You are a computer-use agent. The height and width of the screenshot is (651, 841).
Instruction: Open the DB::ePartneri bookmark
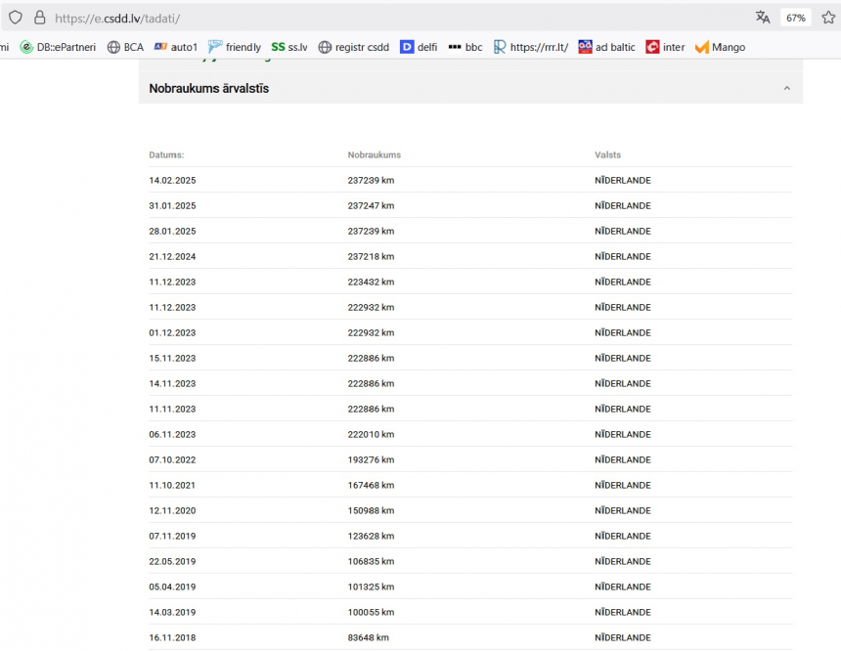pos(58,47)
